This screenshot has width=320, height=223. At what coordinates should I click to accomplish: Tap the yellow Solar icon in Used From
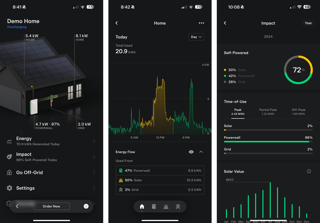[121, 180]
